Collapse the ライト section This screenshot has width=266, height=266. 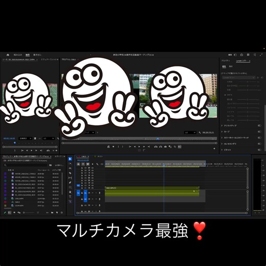[225, 95]
